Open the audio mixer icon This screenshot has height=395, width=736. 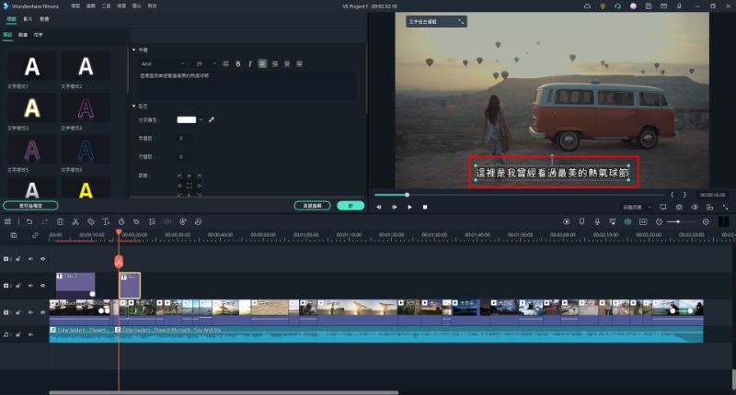point(613,221)
